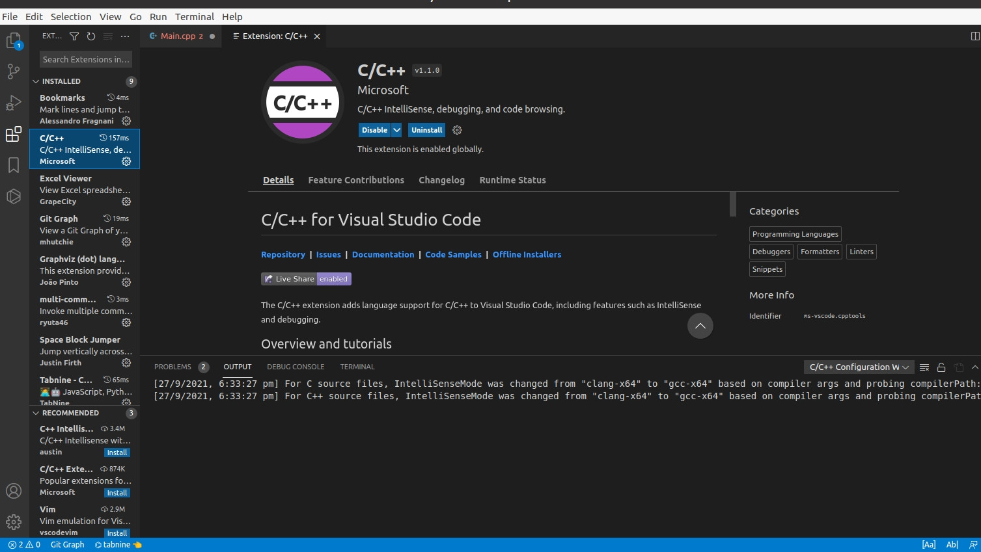
Task: Open settings gear beside Uninstall button
Action: coord(457,130)
